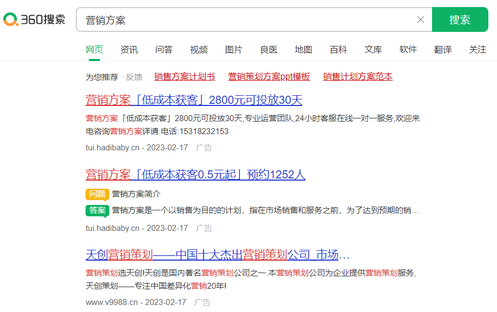The width and height of the screenshot is (497, 312).
Task: Click the 反馈 feedback link
Action: 134,77
